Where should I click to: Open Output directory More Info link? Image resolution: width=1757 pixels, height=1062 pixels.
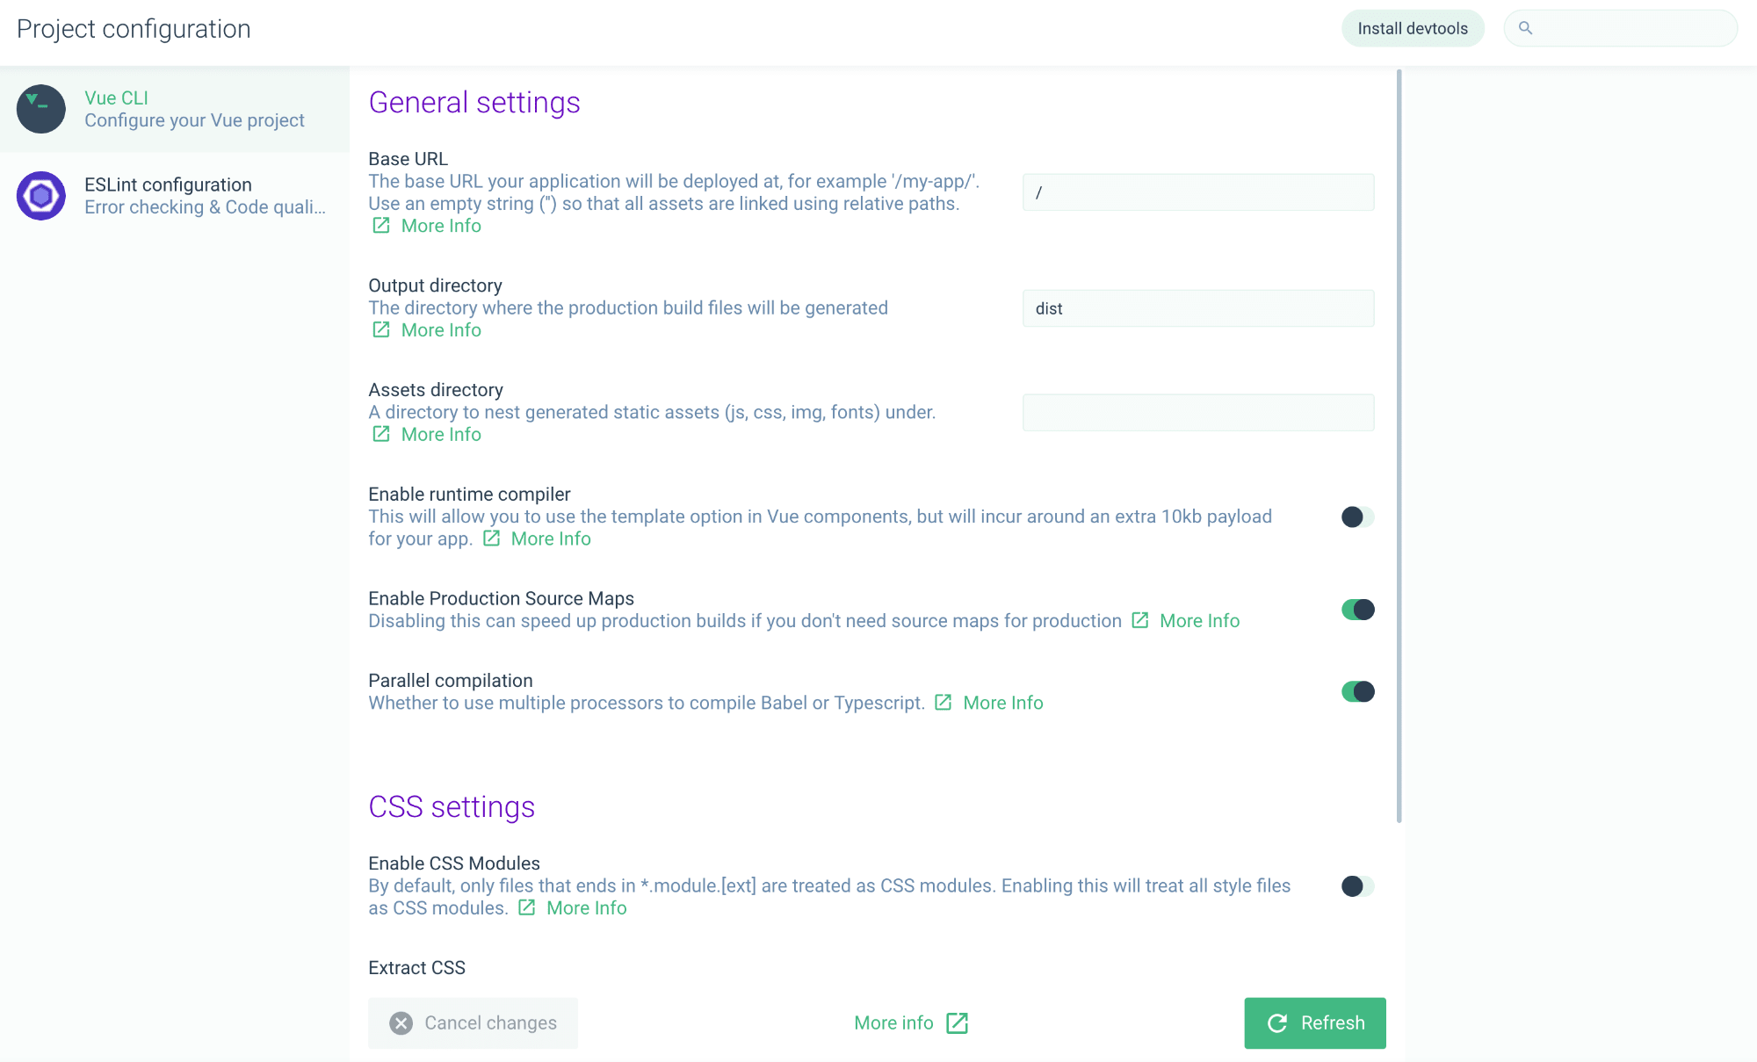click(441, 330)
